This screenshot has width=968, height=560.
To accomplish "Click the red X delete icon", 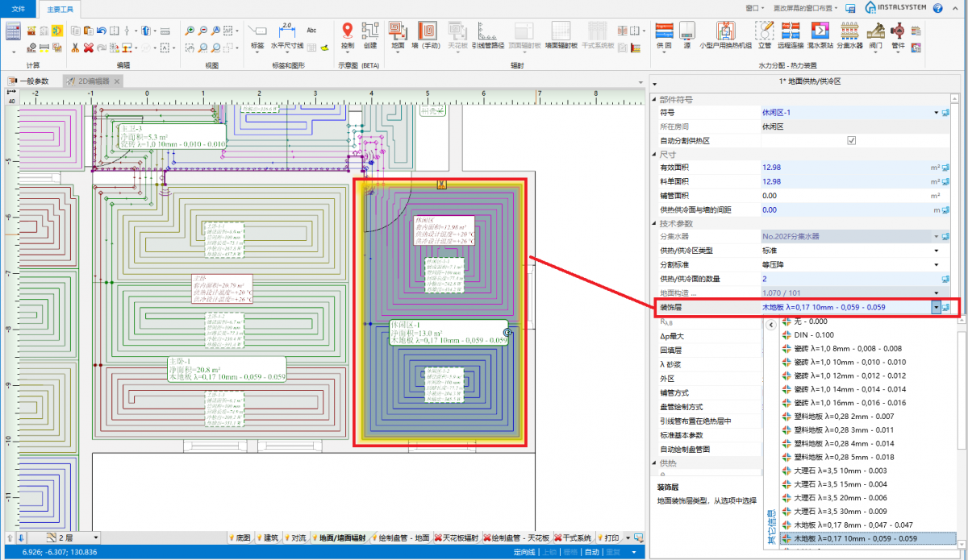I will click(88, 48).
